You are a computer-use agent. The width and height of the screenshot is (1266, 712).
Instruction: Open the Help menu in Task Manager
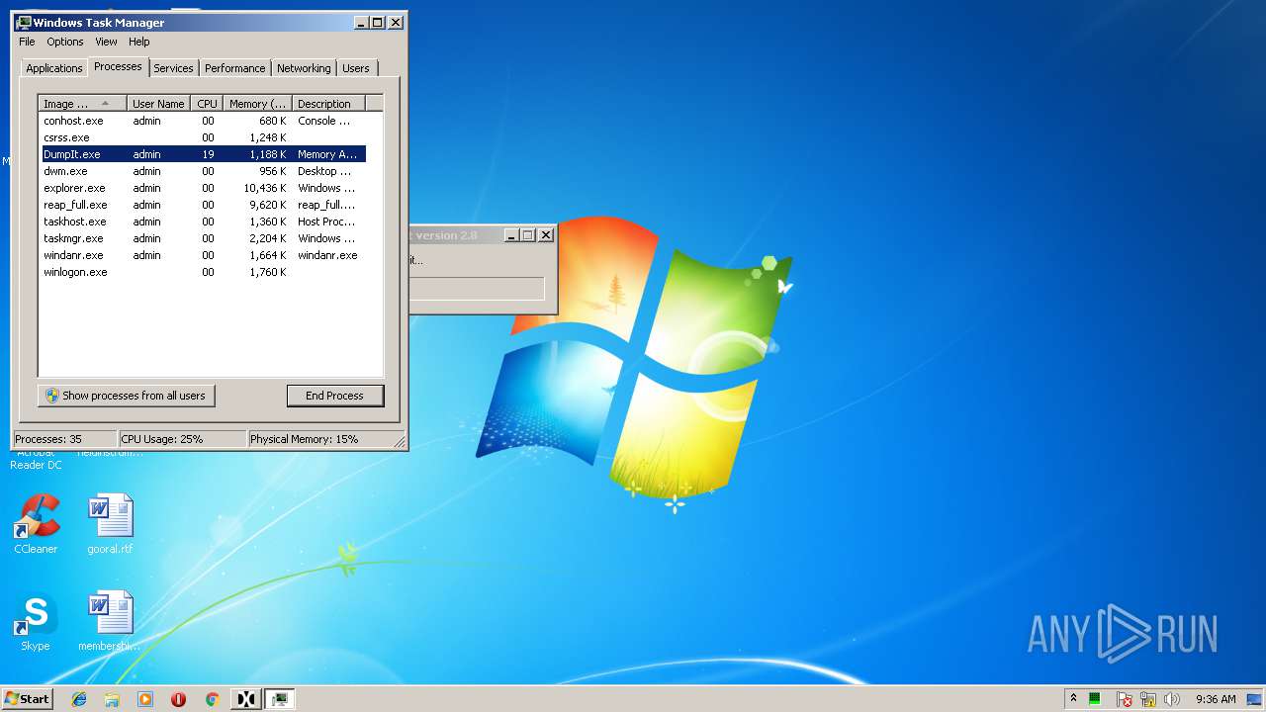pos(139,42)
